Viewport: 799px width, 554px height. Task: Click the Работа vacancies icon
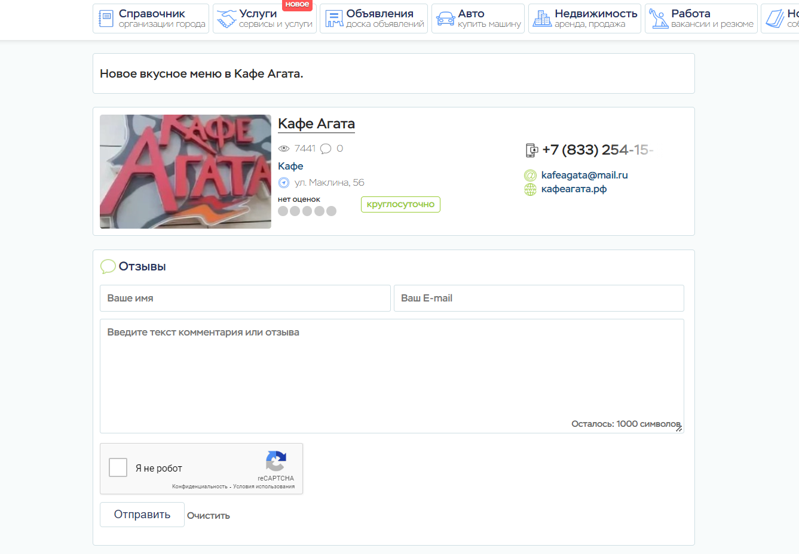pyautogui.click(x=659, y=19)
